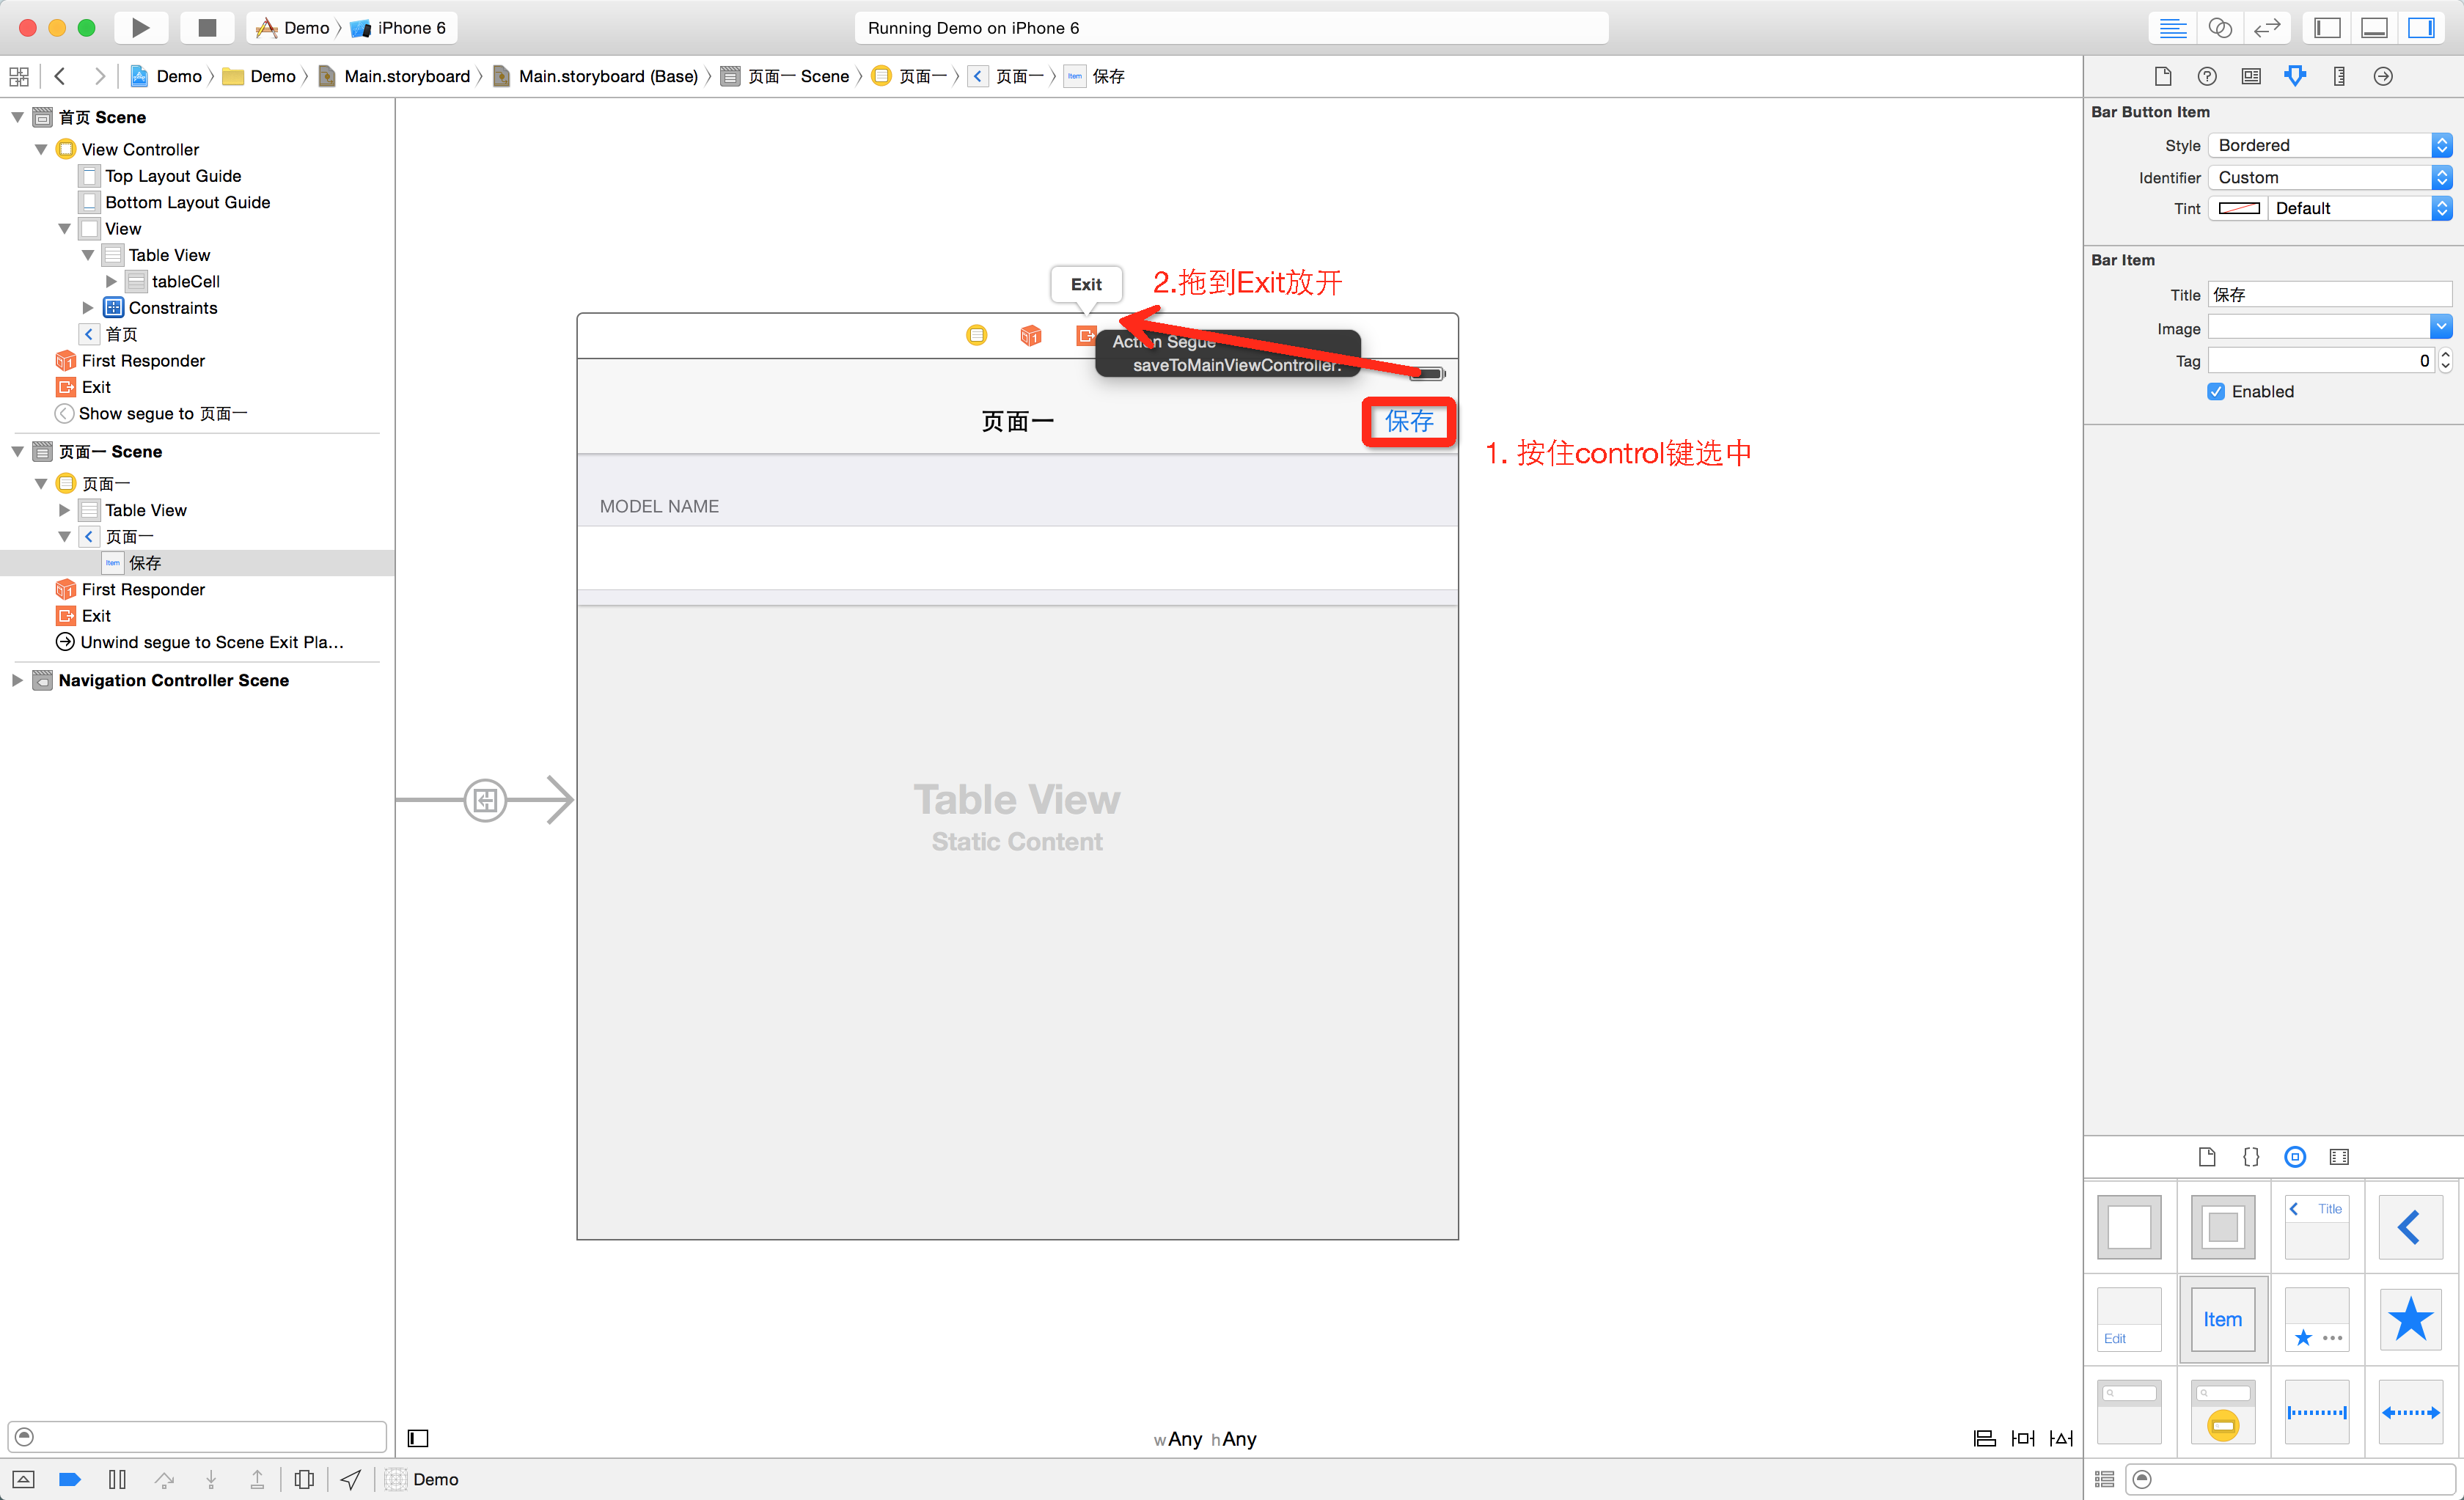This screenshot has width=2464, height=1500.
Task: Pause program execution in debug bar
Action: click(x=117, y=1479)
